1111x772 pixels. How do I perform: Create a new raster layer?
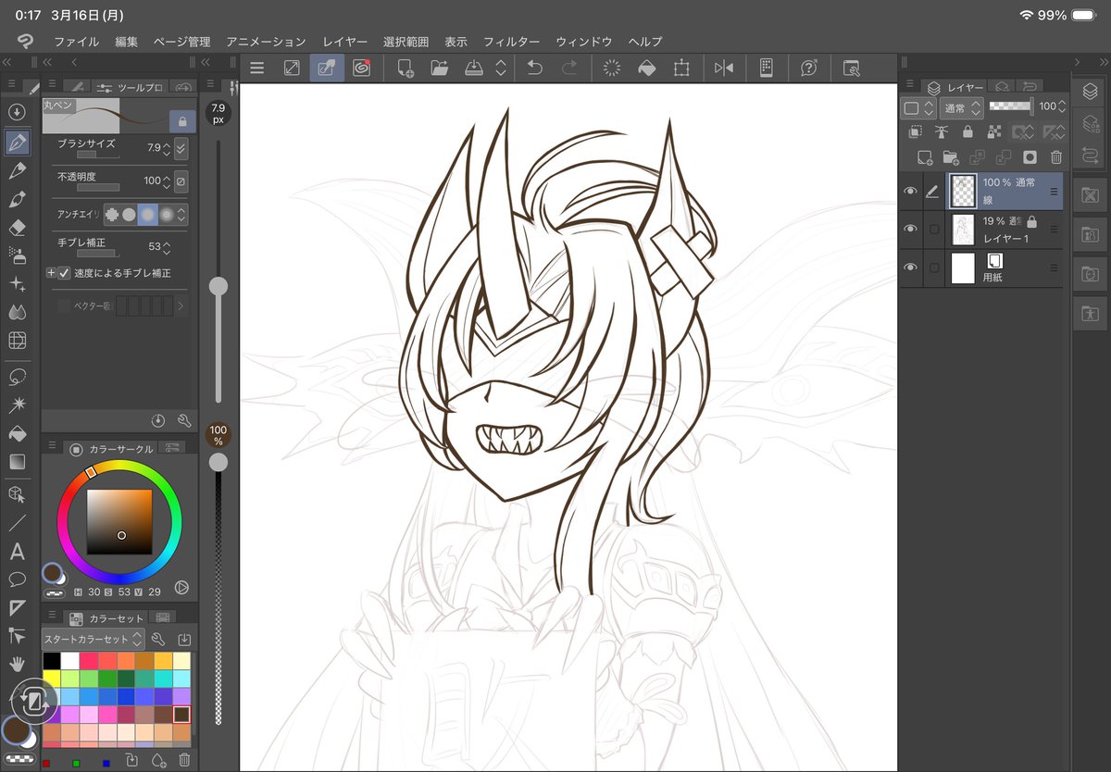pyautogui.click(x=923, y=157)
